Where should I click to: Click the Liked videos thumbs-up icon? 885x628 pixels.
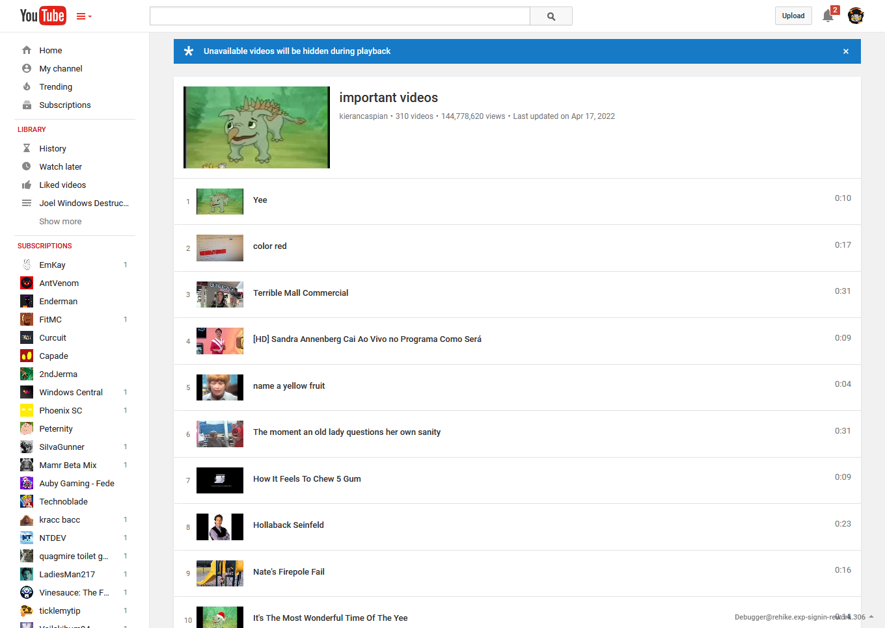(26, 185)
